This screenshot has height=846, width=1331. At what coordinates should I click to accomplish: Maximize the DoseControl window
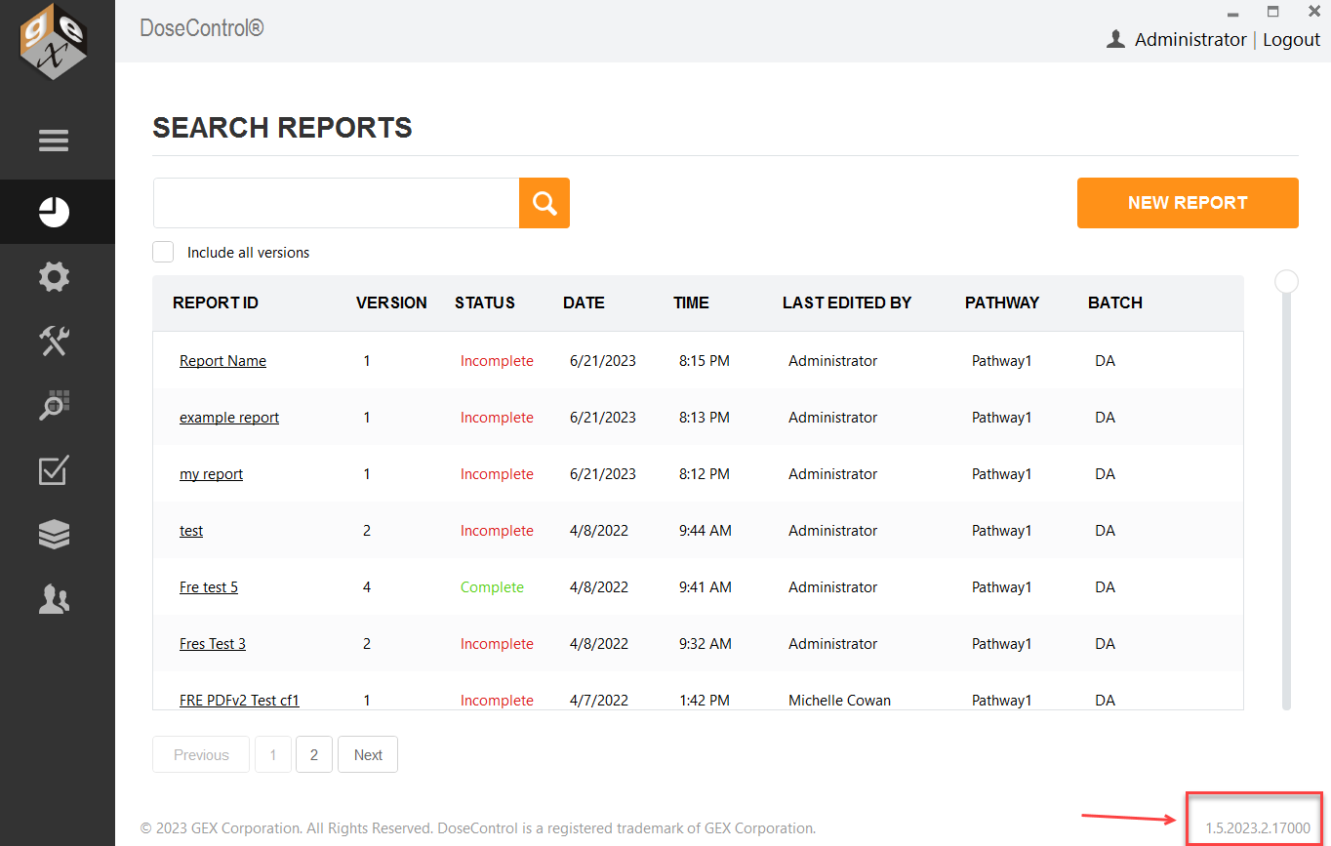click(x=1272, y=12)
